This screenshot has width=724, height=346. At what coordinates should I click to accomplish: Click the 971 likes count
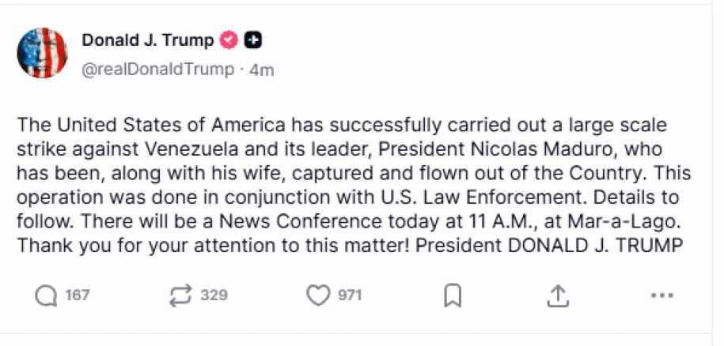[x=350, y=295]
